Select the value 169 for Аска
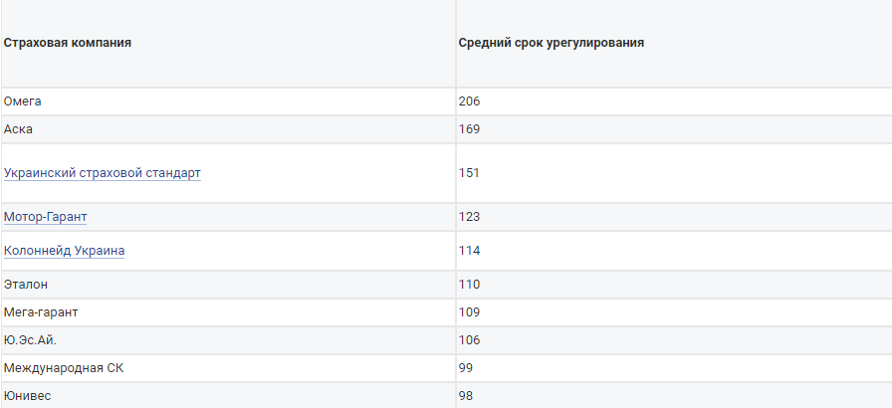 [470, 129]
